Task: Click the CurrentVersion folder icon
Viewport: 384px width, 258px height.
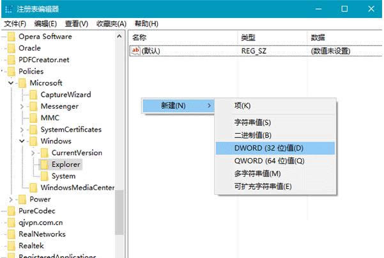Action: tap(44, 153)
